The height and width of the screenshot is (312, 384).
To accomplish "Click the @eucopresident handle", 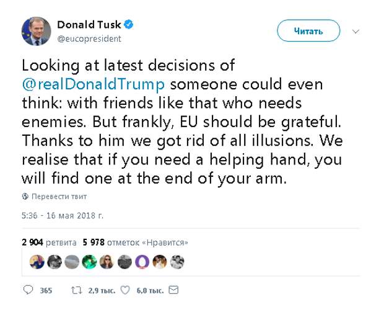I will point(89,38).
